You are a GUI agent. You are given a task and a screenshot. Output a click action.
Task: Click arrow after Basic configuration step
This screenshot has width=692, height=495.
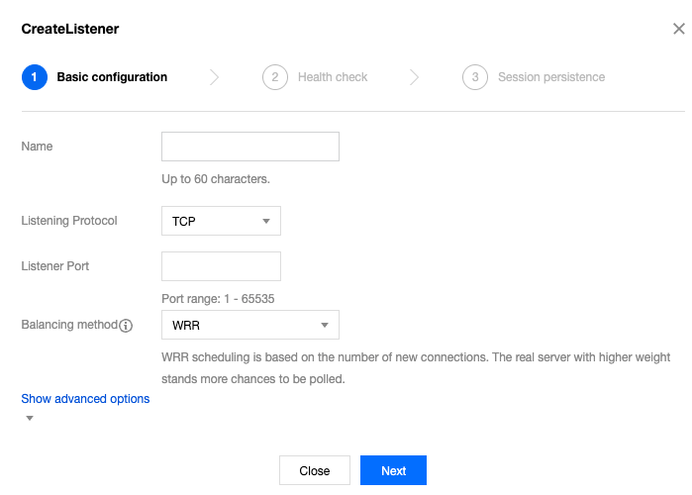[215, 77]
